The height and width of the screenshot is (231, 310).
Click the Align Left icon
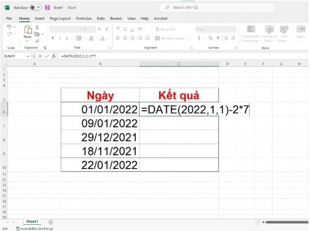coord(118,38)
